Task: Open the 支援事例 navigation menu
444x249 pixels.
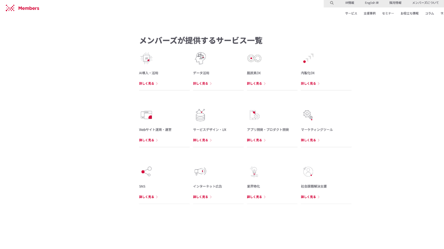Action: click(369, 13)
